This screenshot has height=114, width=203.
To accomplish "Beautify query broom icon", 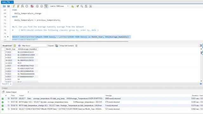I will tap(77, 6).
